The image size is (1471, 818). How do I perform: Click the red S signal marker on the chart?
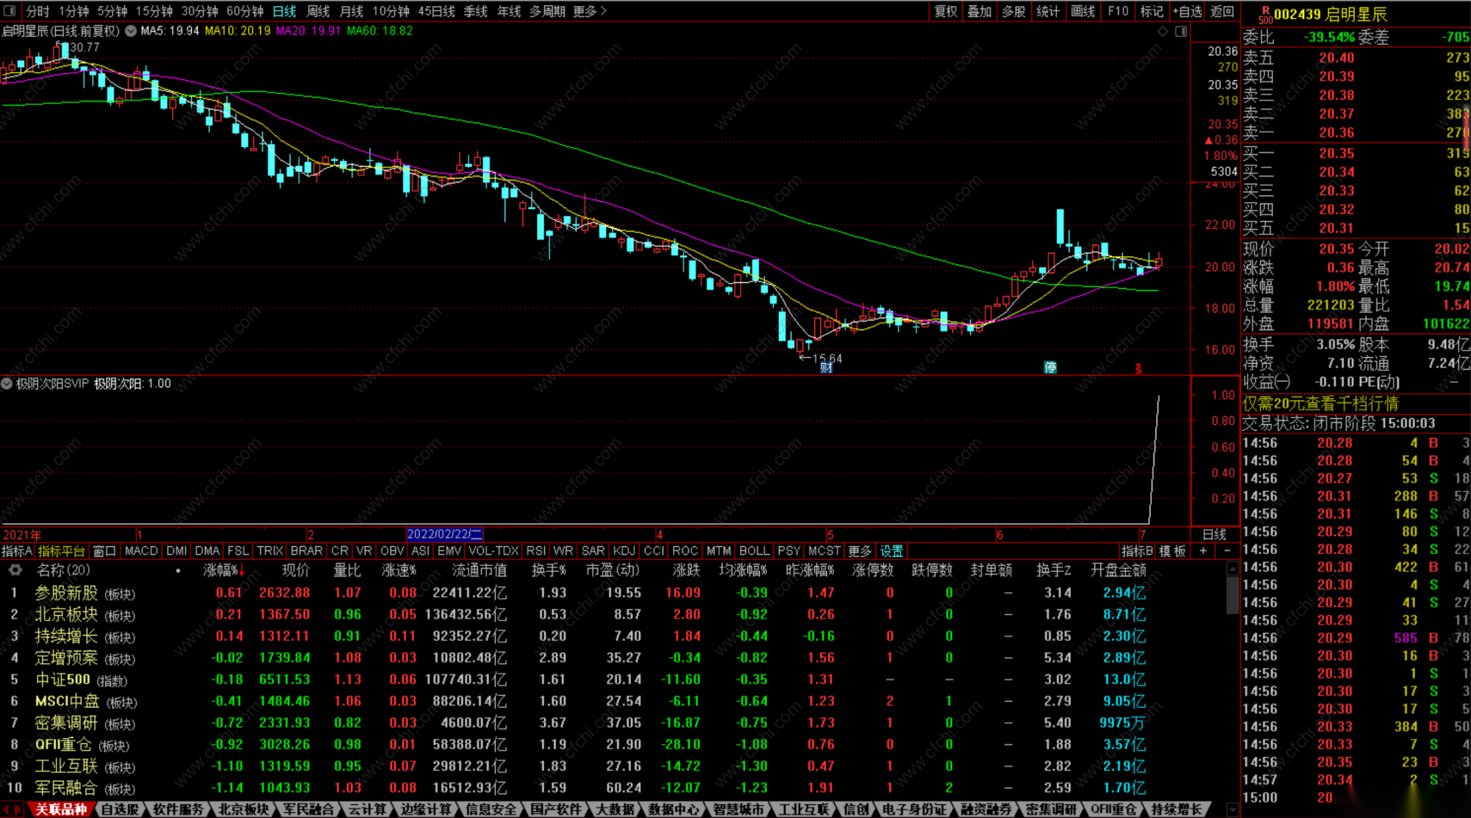click(1139, 369)
